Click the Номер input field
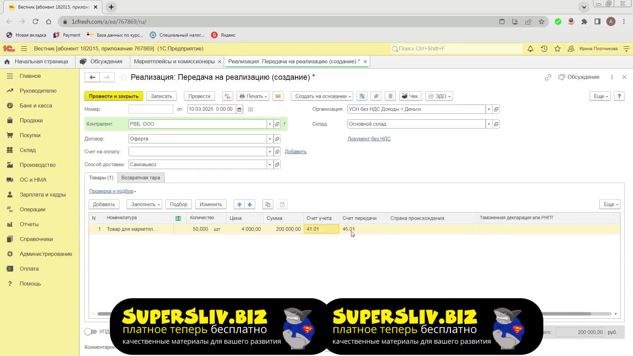Image resolution: width=633 pixels, height=356 pixels. 151,109
